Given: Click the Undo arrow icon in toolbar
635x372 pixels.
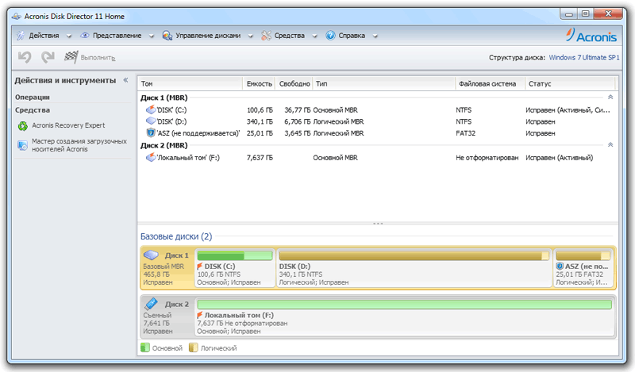Looking at the screenshot, I should coord(25,57).
